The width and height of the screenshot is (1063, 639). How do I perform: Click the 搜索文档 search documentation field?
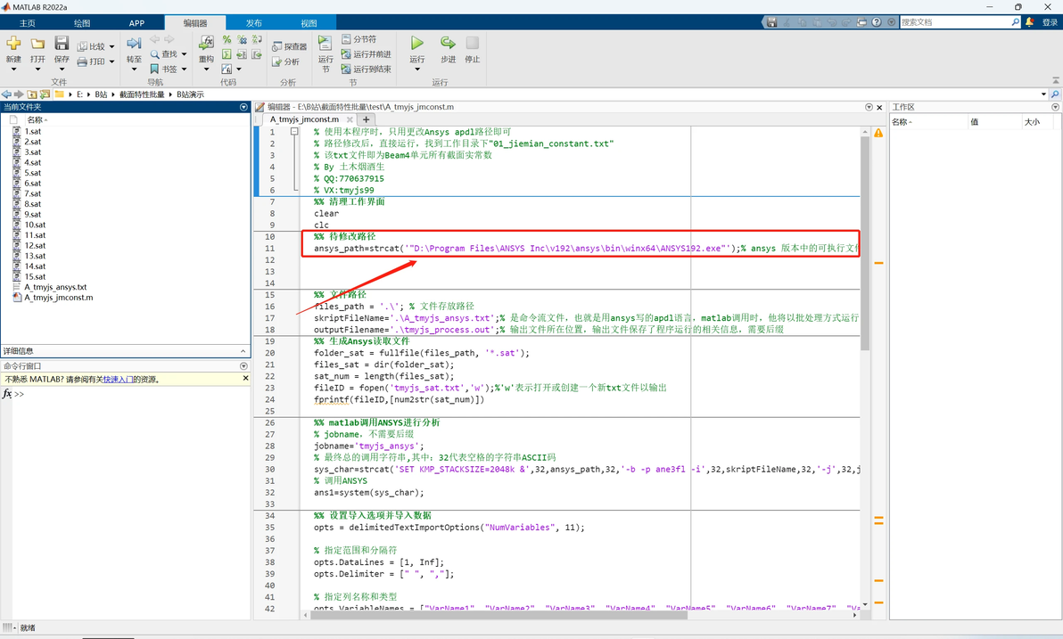[x=954, y=22]
